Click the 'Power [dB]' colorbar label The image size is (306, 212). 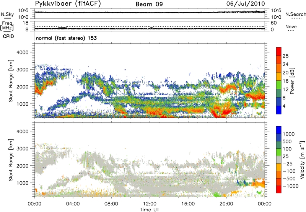(292, 81)
